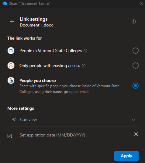
Task: Show info for Only people with existing access
Action: tap(84, 66)
